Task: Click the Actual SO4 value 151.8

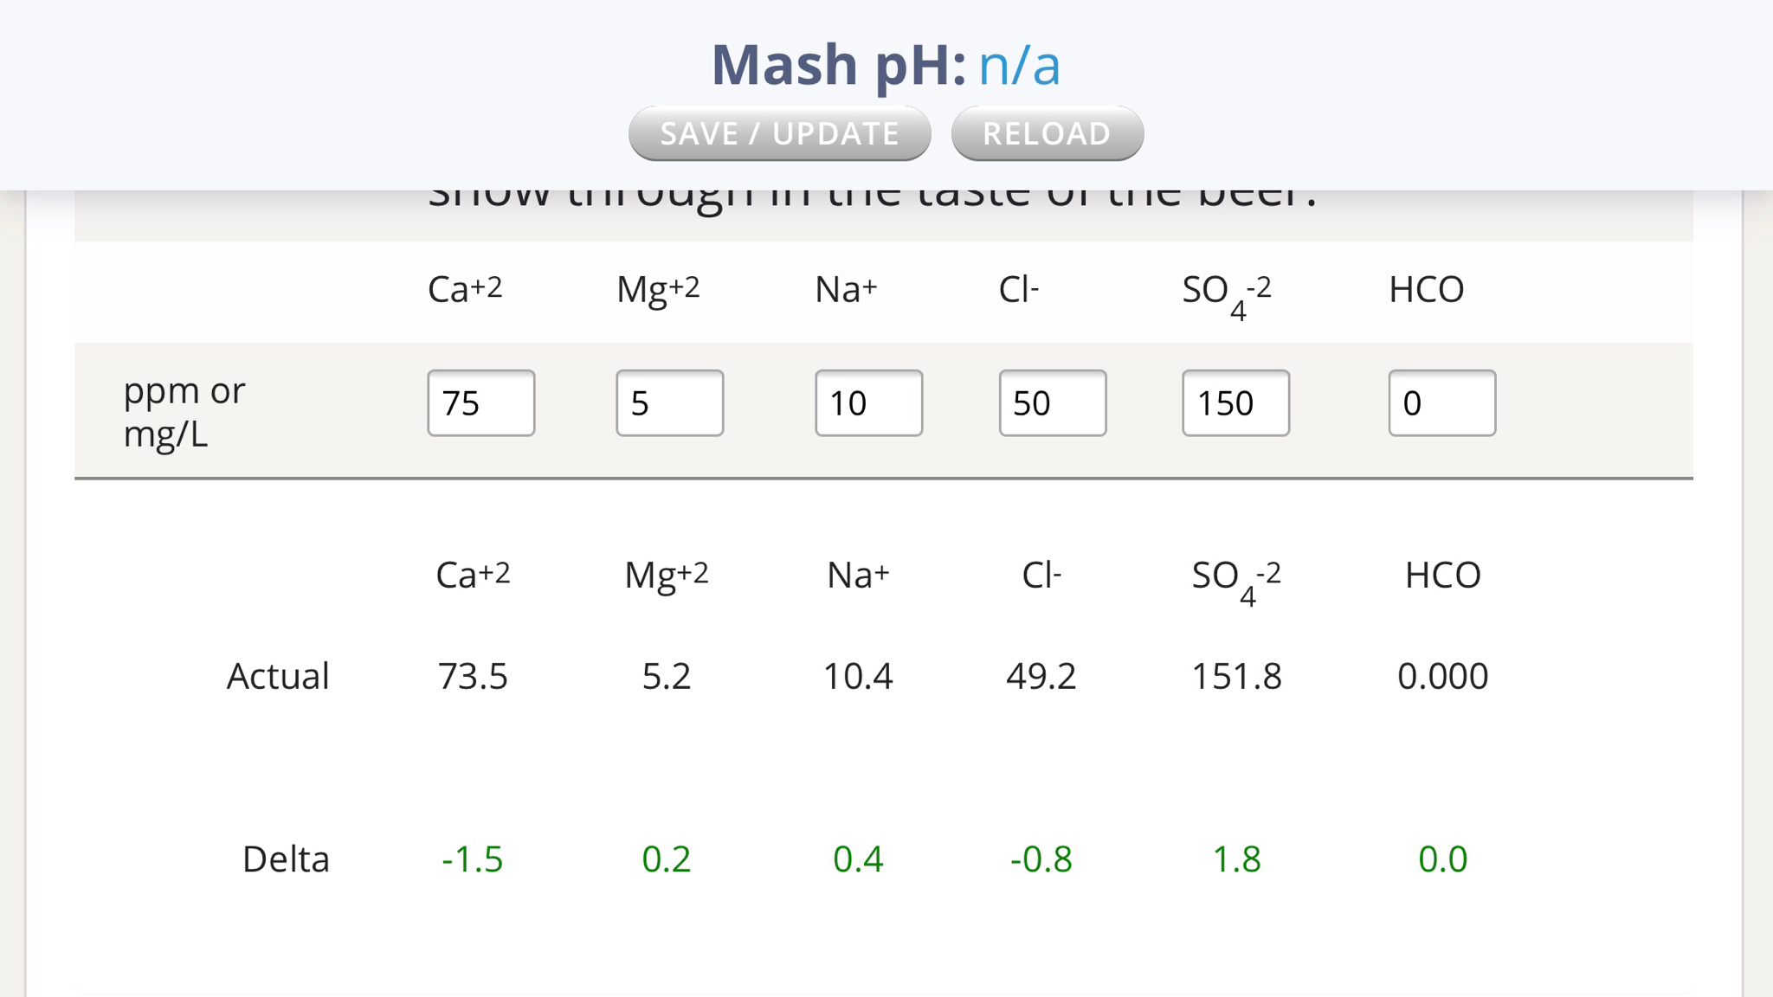Action: point(1236,676)
